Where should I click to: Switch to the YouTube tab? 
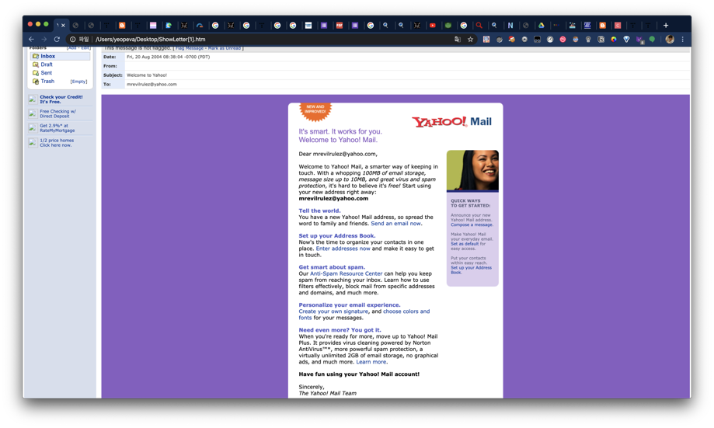(x=433, y=25)
